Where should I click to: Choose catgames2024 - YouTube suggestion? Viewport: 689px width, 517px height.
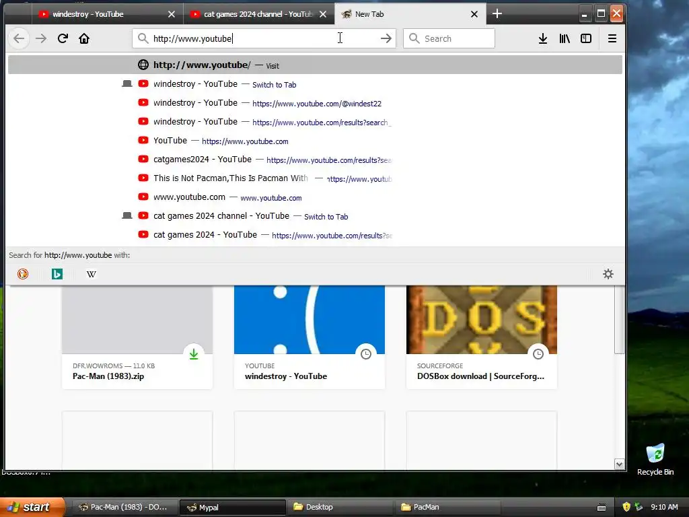pos(315,160)
